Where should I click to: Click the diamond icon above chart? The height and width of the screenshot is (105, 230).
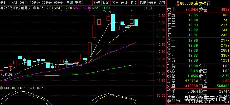146,8
